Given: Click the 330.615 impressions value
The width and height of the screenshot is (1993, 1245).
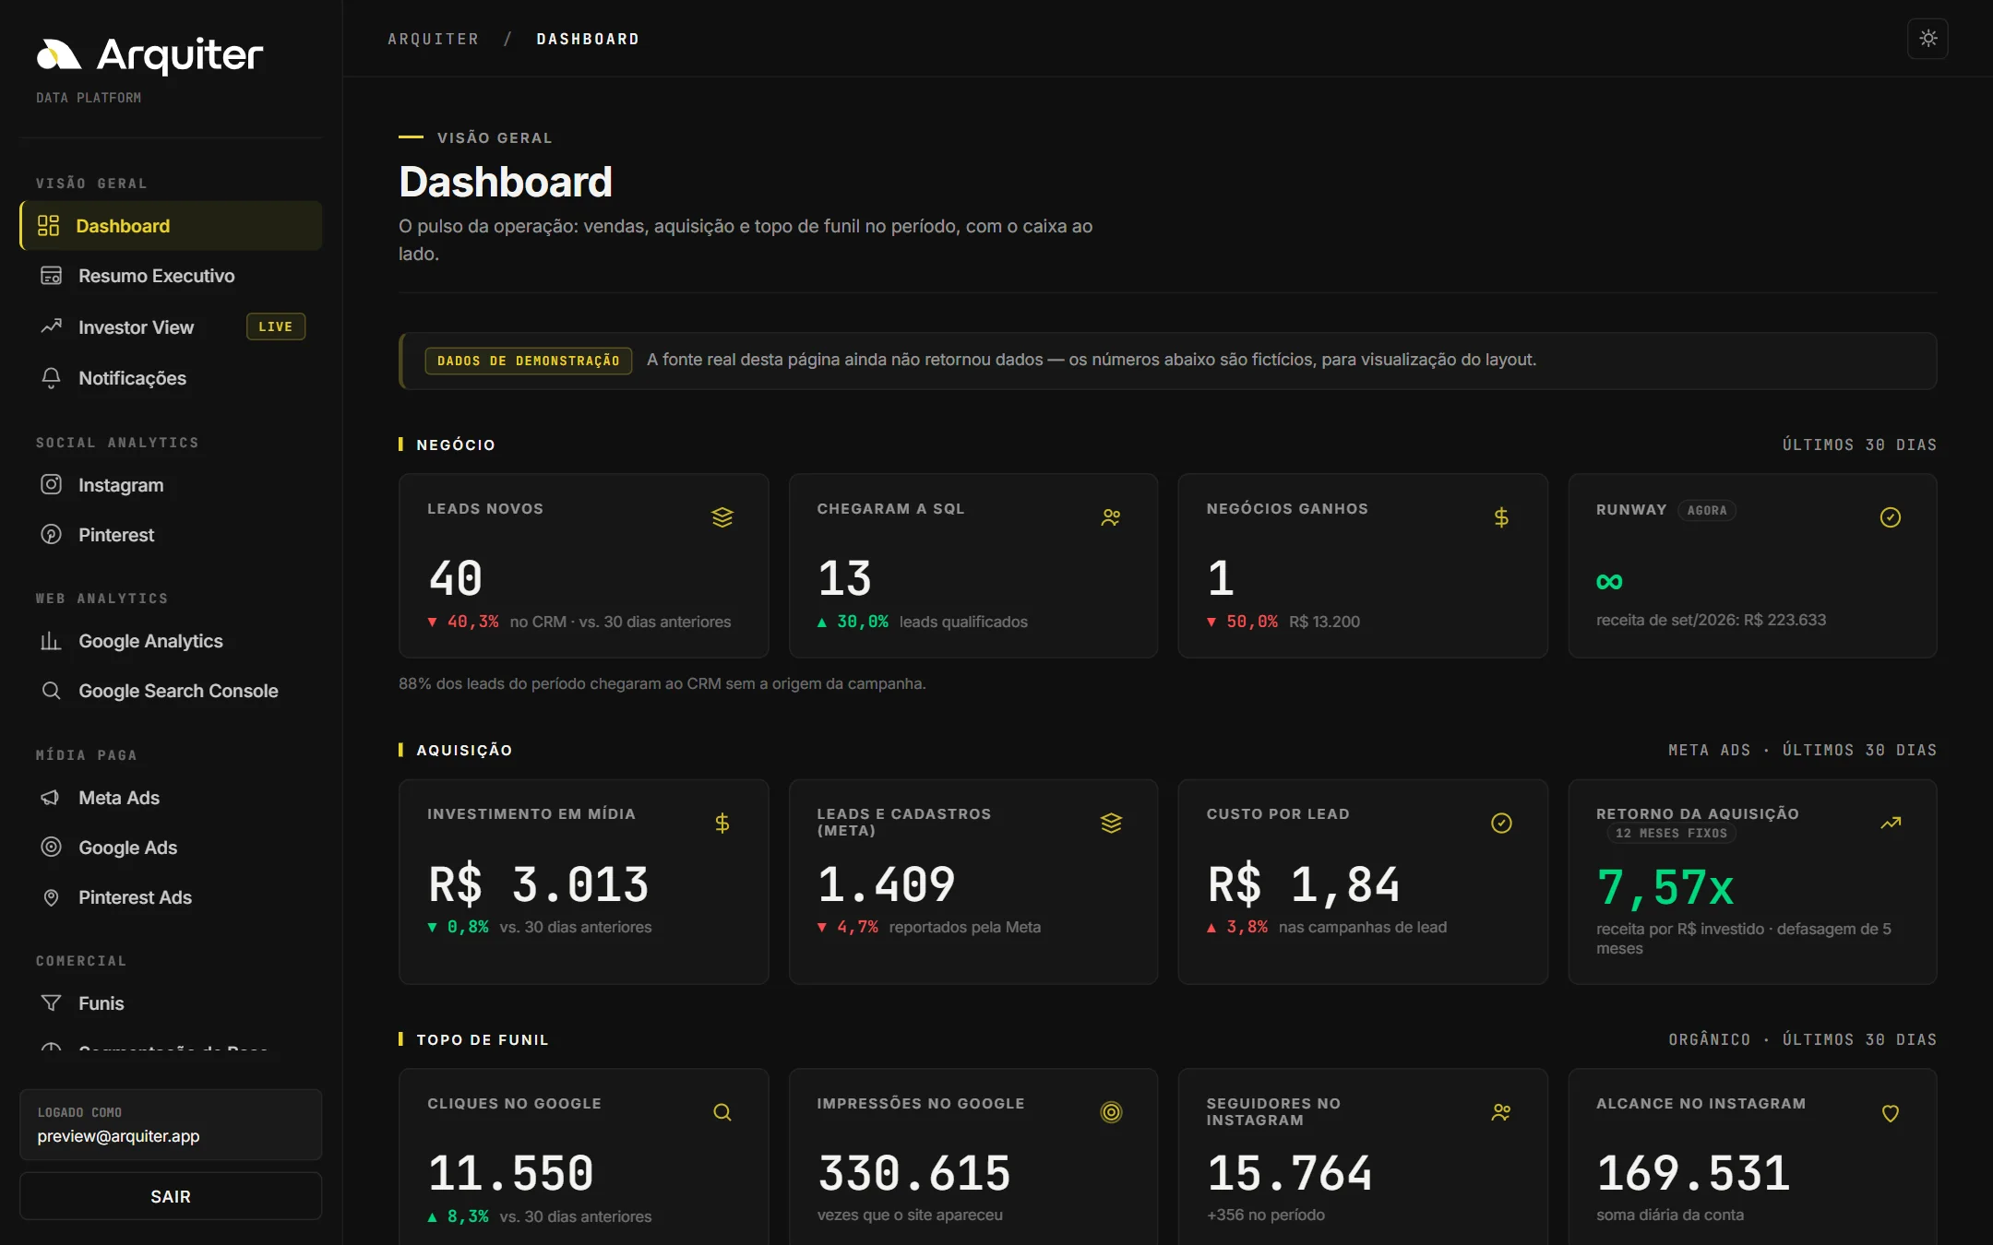Looking at the screenshot, I should 914,1173.
